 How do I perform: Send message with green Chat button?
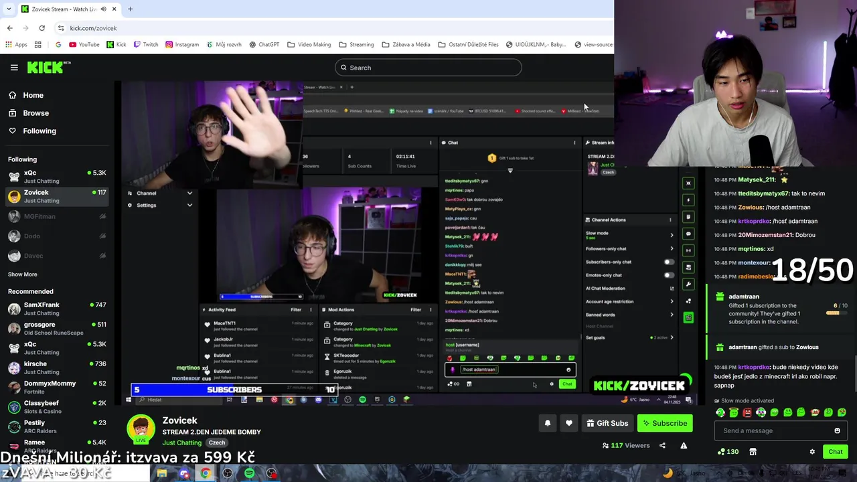pos(835,452)
